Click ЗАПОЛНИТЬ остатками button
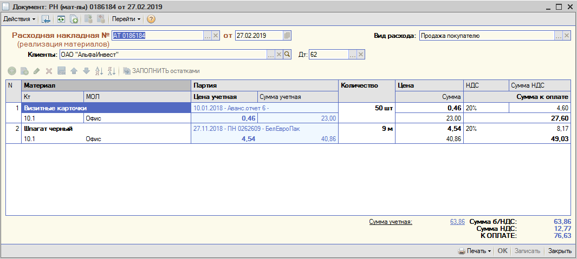This screenshot has width=577, height=259. [x=161, y=71]
